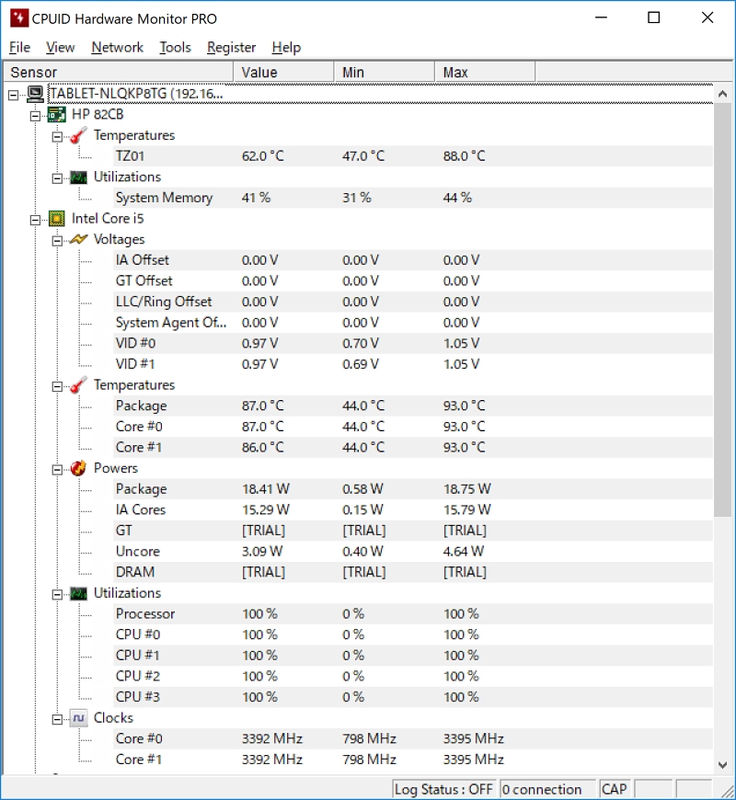Select the CPU #0 utilization row
Viewport: 736px width, 800px height.
(x=413, y=634)
